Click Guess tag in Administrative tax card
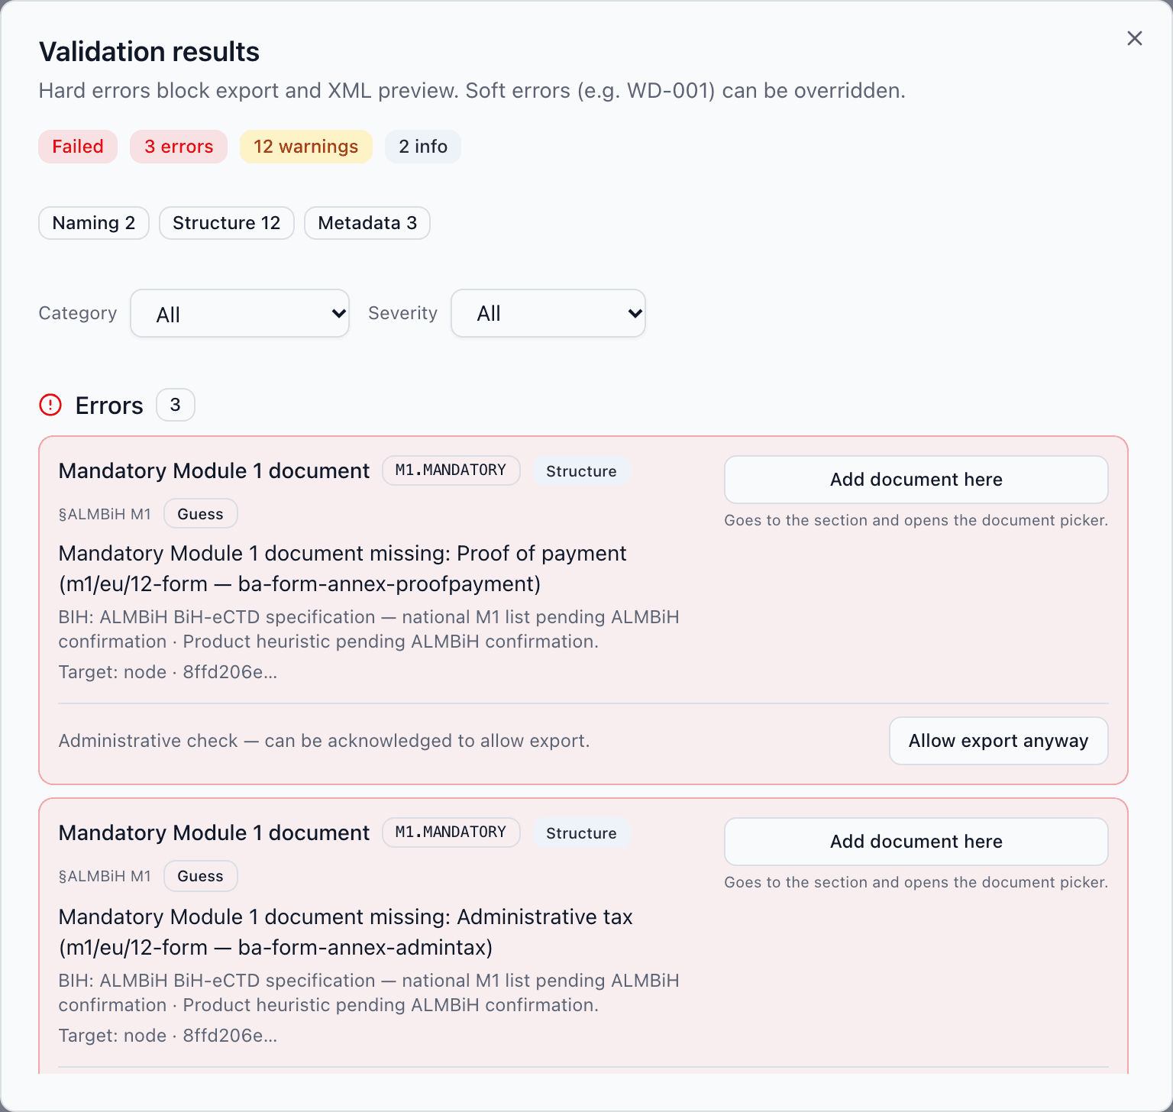Screen dimensions: 1173x1112 point(201,876)
